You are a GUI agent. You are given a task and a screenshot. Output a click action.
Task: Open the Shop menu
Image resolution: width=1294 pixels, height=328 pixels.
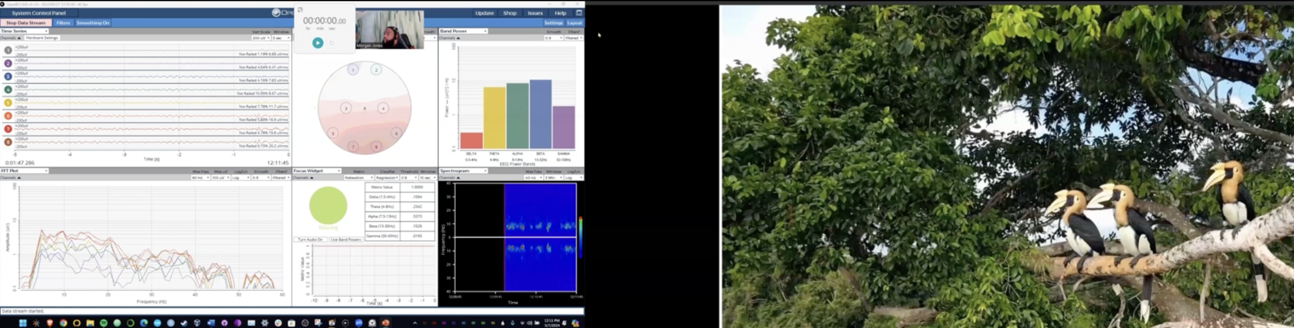509,13
